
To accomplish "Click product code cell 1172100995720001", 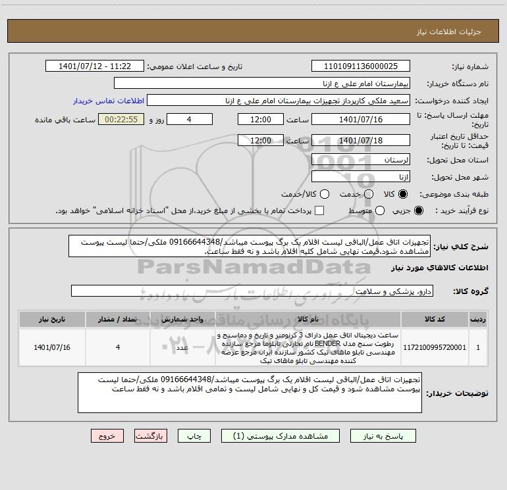I will 435,347.
